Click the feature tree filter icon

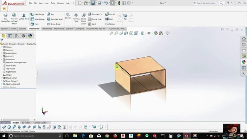point(2,41)
